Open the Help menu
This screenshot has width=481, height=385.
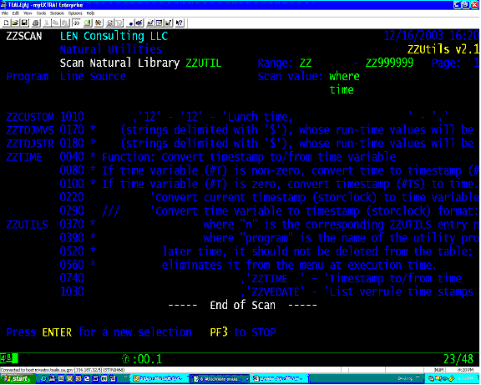click(90, 13)
